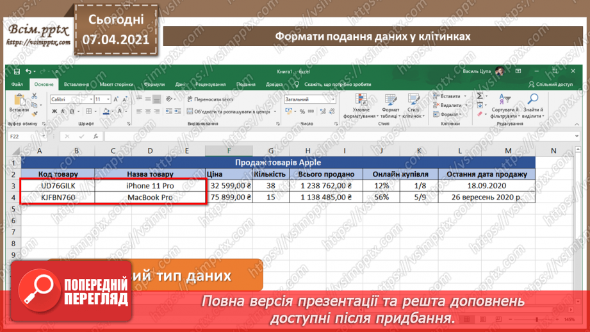Screen dimensions: 590x332
Task: Click the Save icon in quick access toolbar
Action: click(x=17, y=72)
